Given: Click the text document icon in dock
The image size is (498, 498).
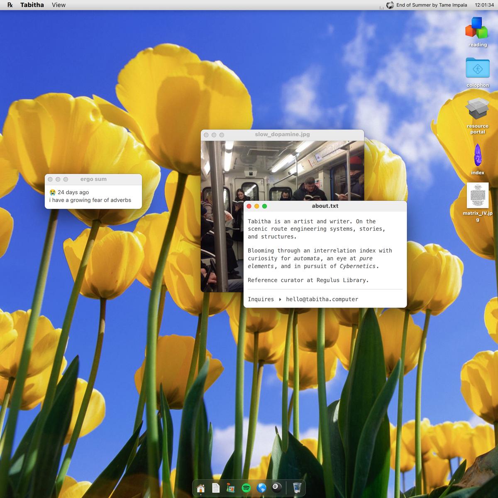Looking at the screenshot, I should click(216, 488).
